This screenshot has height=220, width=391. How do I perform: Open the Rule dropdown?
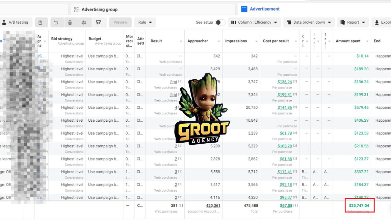[x=145, y=22]
